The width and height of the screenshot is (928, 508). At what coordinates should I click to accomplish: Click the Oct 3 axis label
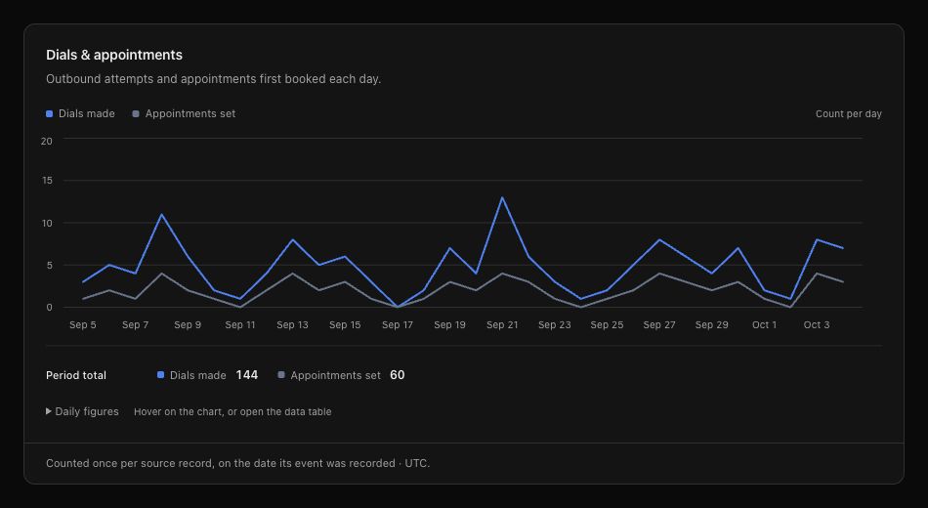[x=816, y=324]
